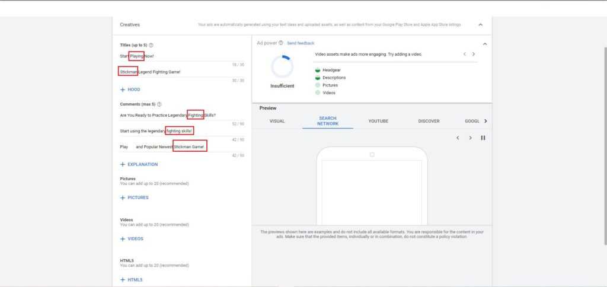Go to next ad preview
The width and height of the screenshot is (607, 287).
tap(470, 138)
